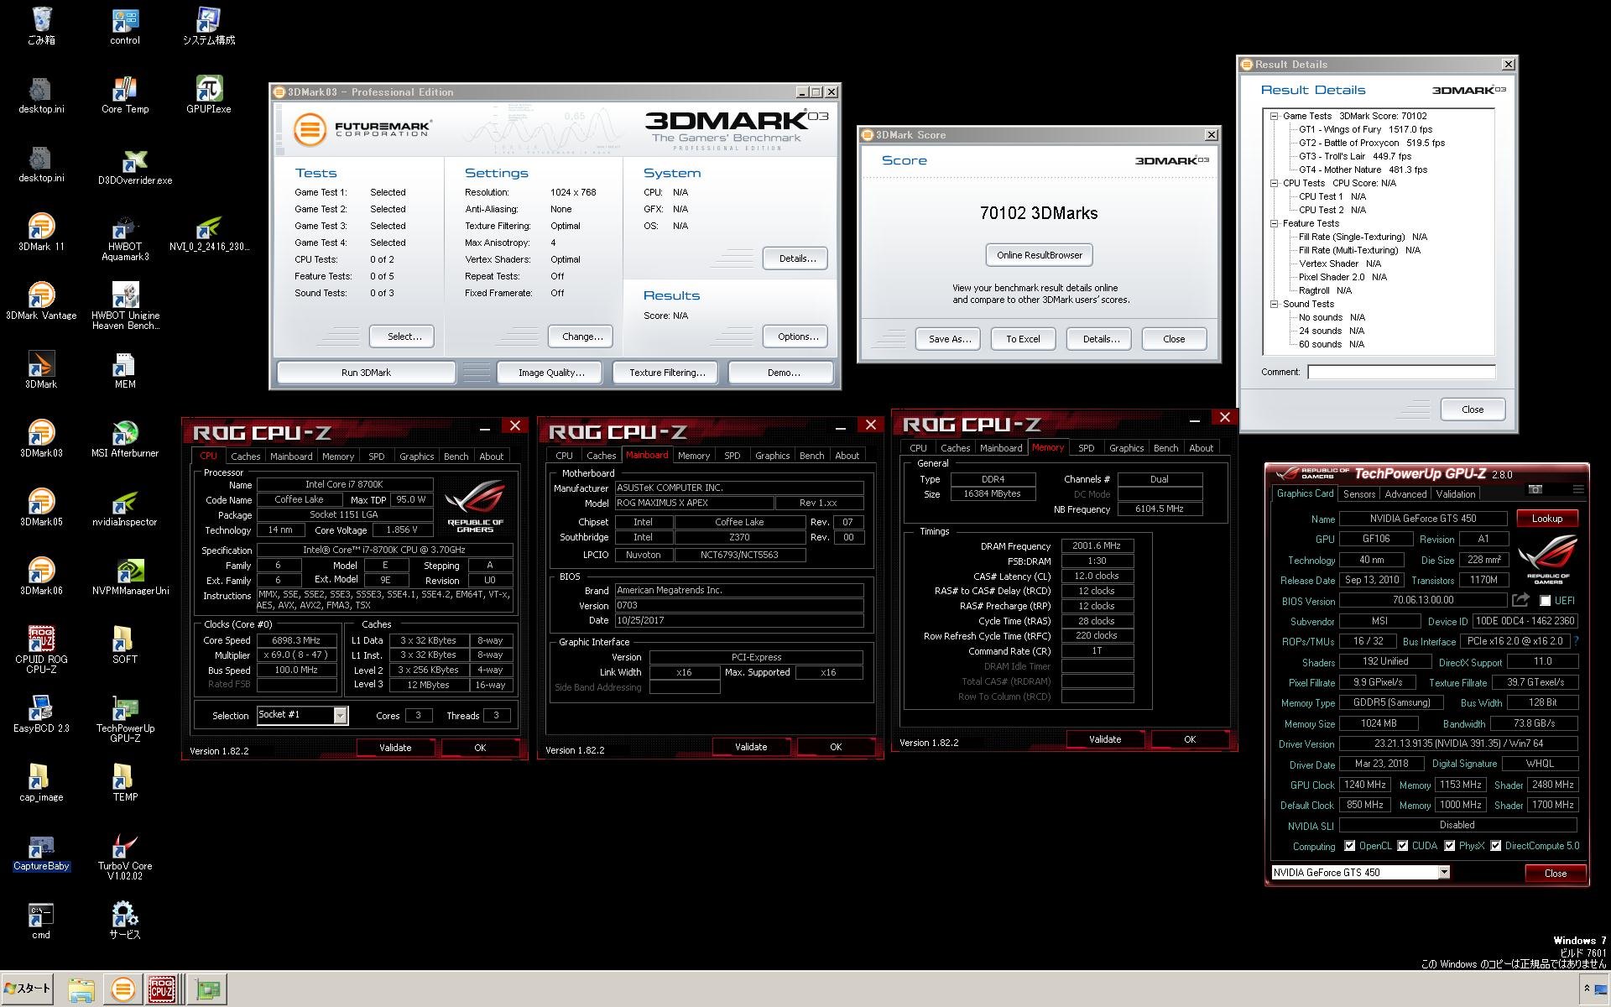Switch to the Sensors tab in GPU-Z

click(1358, 494)
